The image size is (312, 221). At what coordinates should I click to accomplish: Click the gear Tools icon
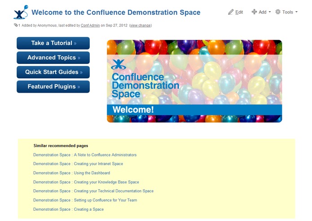click(x=278, y=12)
